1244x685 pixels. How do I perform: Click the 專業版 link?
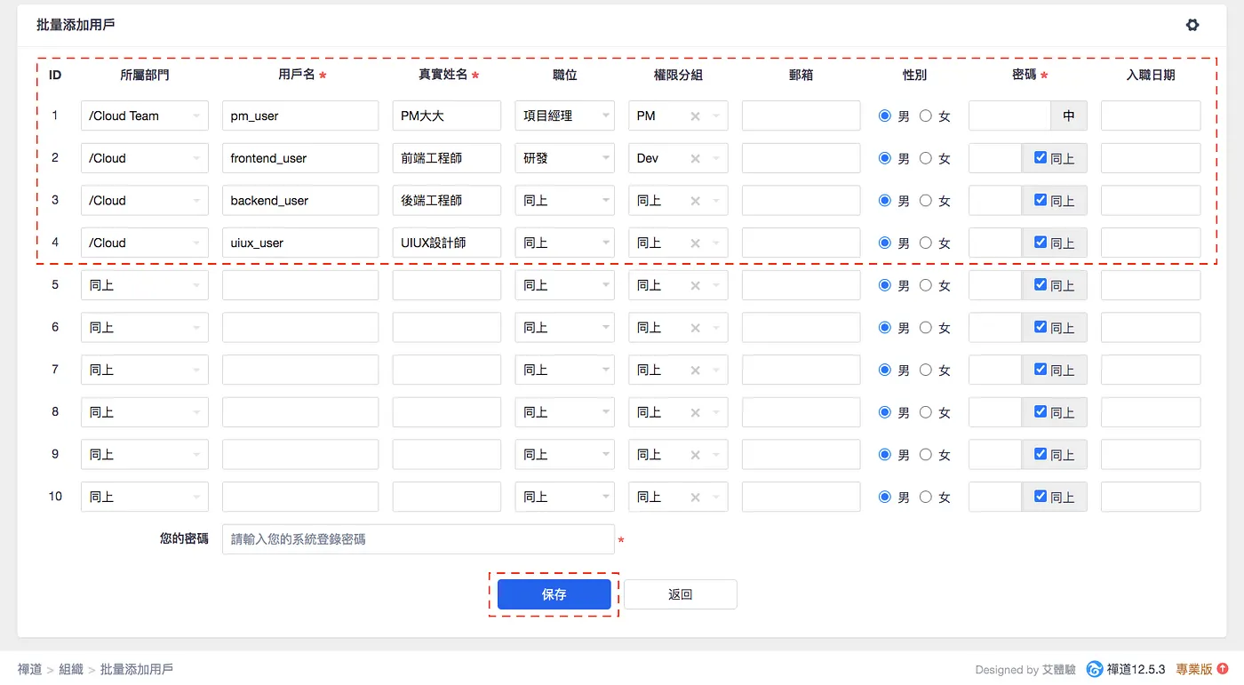click(x=1194, y=669)
